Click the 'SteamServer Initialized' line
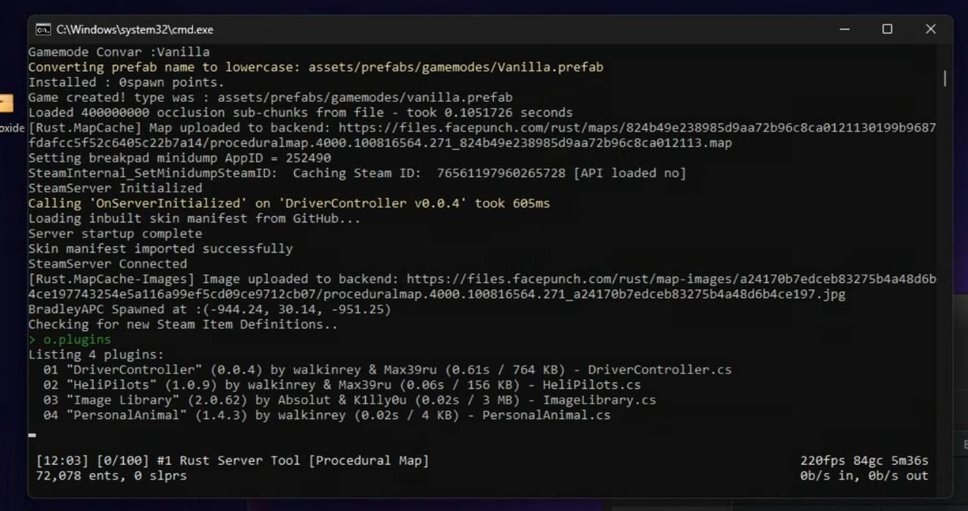968x511 pixels. [115, 188]
